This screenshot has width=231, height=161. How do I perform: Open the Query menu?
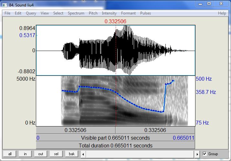(x=31, y=13)
